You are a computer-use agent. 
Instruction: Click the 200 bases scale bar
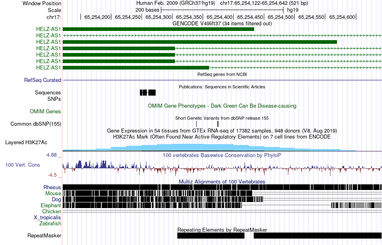tap(222, 10)
